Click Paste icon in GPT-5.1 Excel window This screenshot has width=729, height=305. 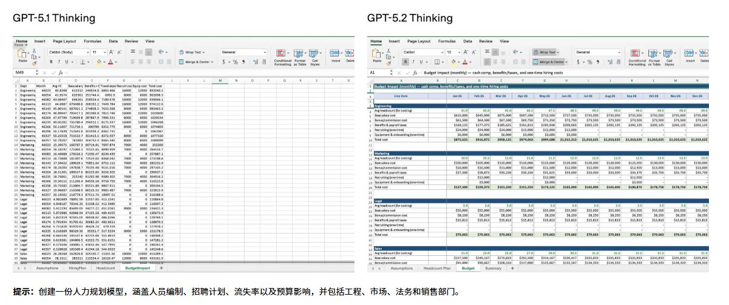click(x=22, y=53)
